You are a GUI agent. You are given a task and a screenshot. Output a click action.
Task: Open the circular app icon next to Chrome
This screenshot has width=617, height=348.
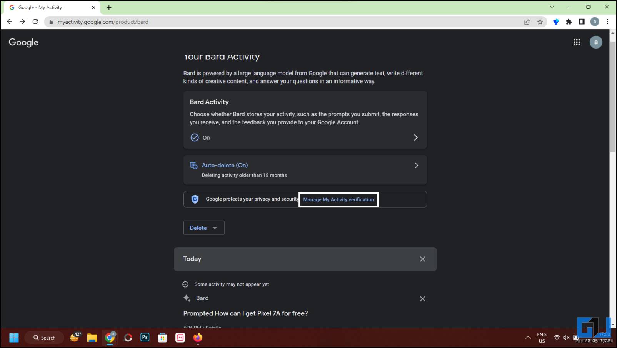pyautogui.click(x=128, y=338)
